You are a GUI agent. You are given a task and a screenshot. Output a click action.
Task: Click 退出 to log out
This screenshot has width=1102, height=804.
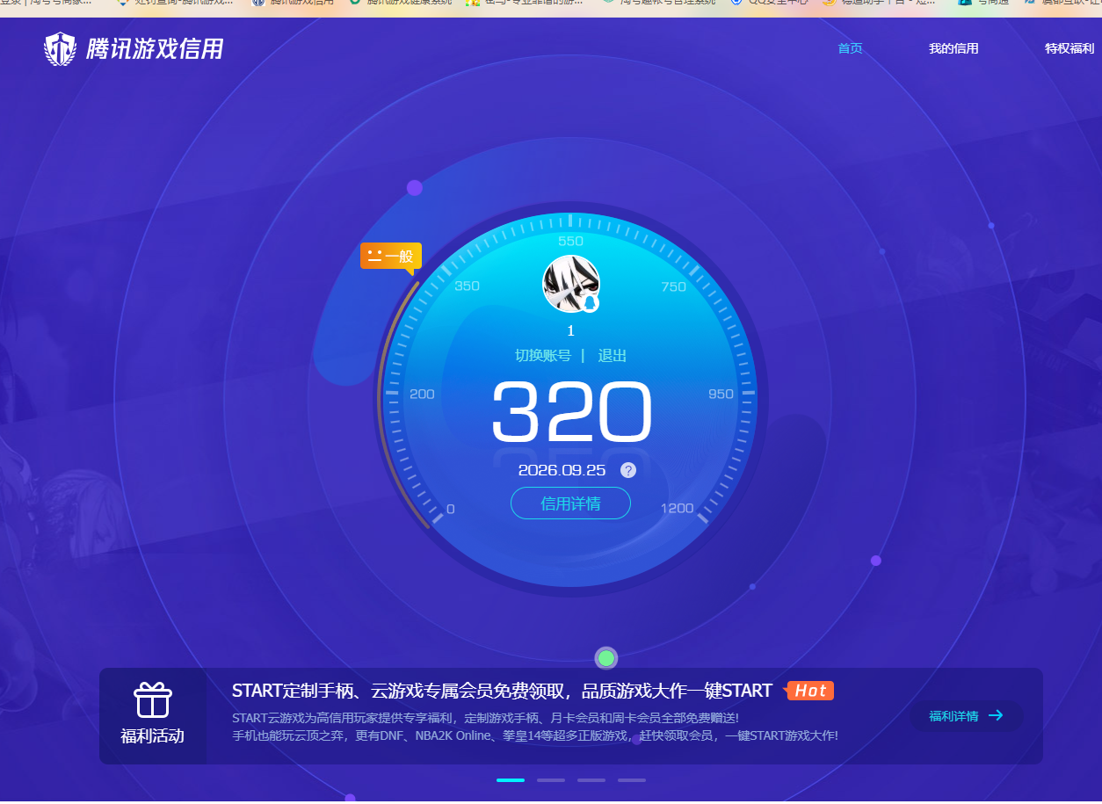pyautogui.click(x=613, y=356)
